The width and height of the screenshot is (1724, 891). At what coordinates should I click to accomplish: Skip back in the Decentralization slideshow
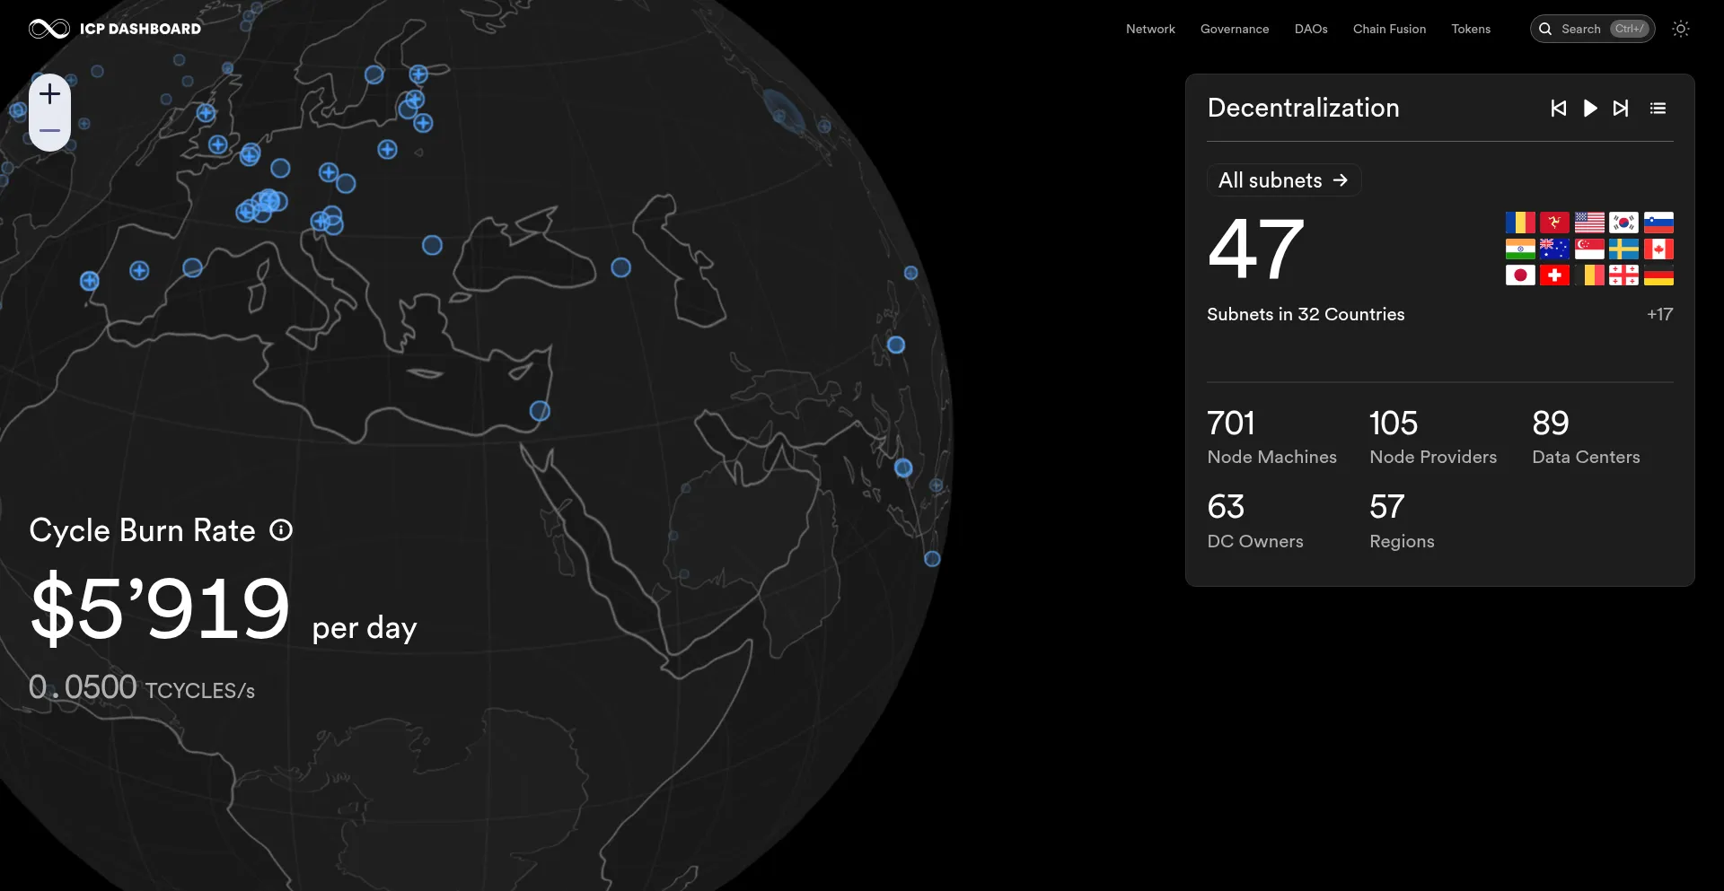click(x=1559, y=108)
